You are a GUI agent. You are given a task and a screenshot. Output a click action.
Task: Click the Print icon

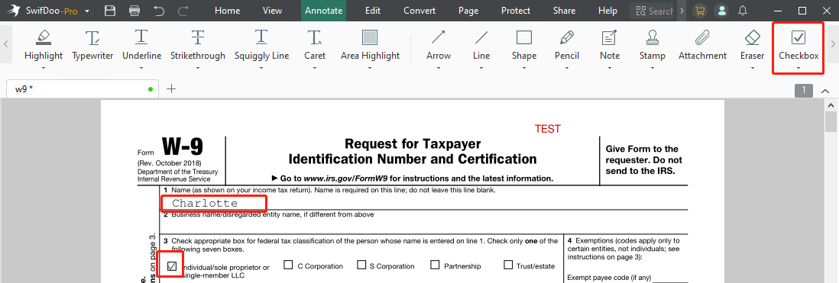point(134,11)
